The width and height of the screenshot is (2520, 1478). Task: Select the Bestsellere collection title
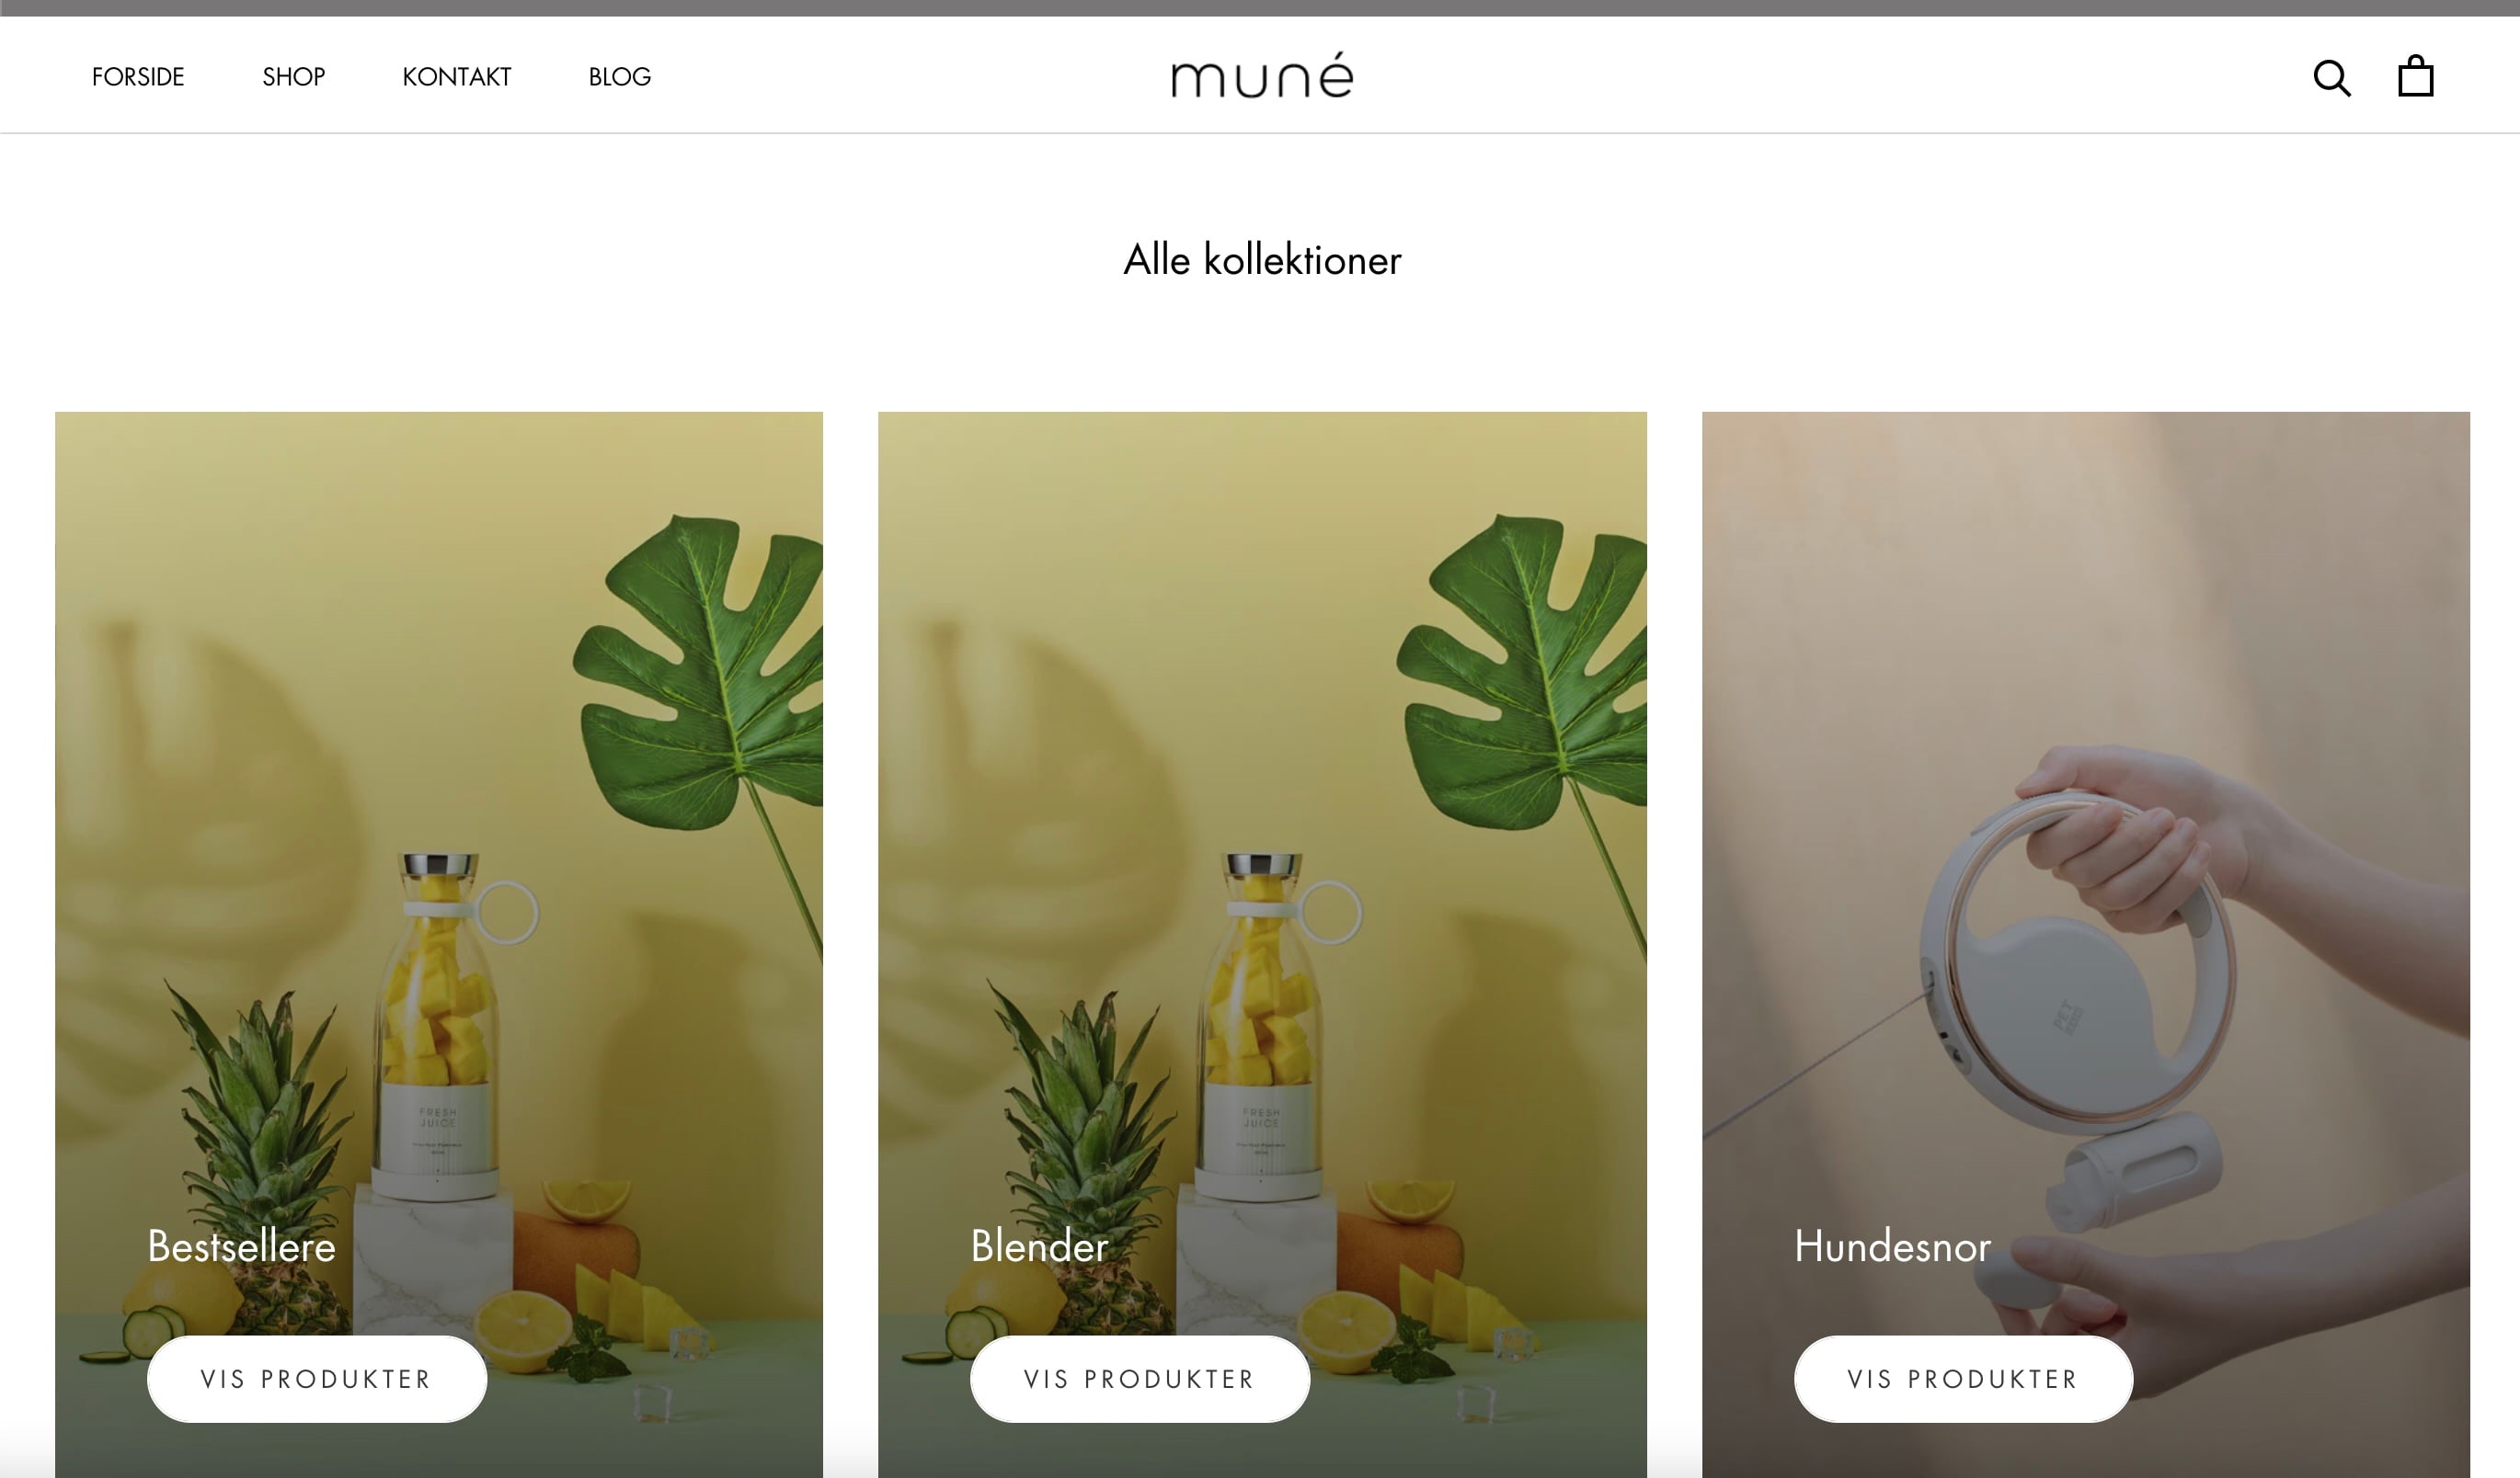pyautogui.click(x=241, y=1246)
